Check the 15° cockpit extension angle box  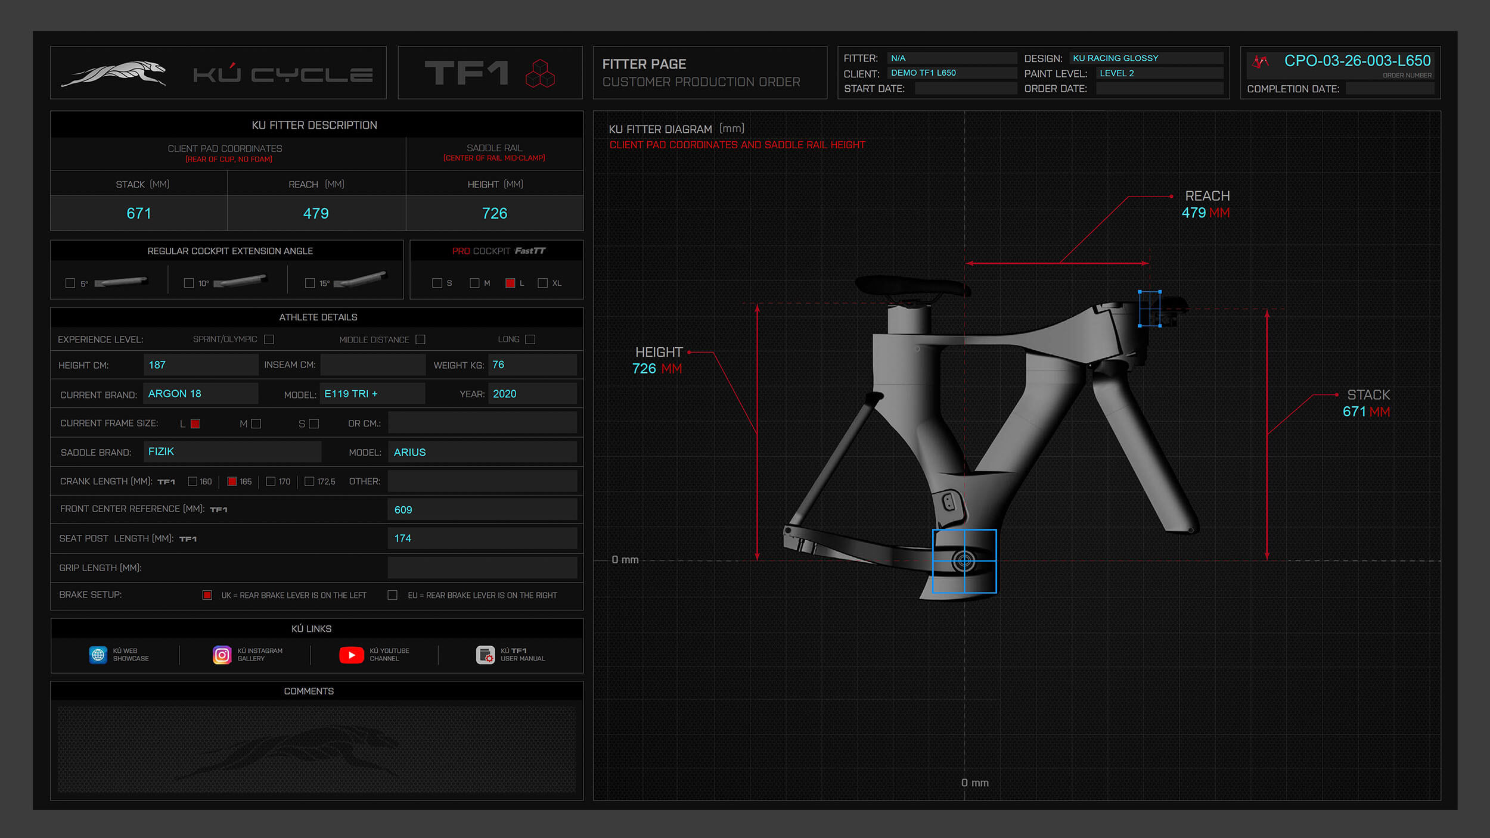310,283
